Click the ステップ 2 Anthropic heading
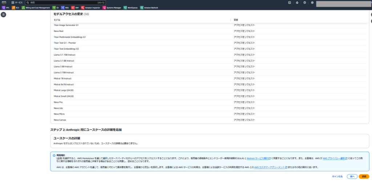 (86, 130)
